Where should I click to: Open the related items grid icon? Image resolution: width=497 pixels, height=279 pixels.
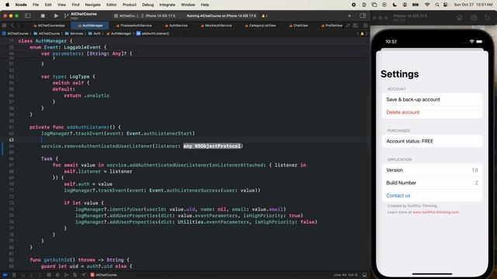tap(4, 26)
